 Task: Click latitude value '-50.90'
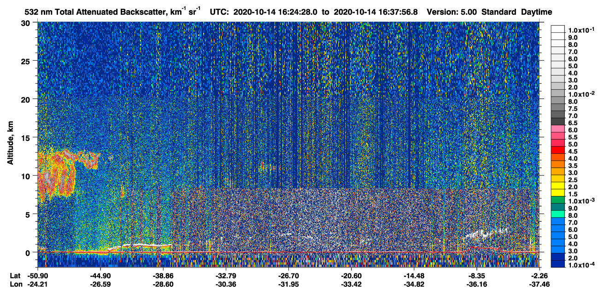coord(37,275)
